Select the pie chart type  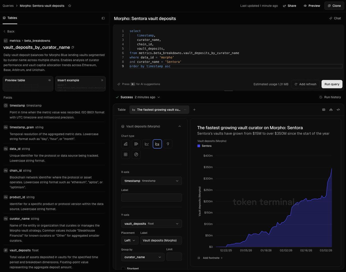[x=136, y=154]
